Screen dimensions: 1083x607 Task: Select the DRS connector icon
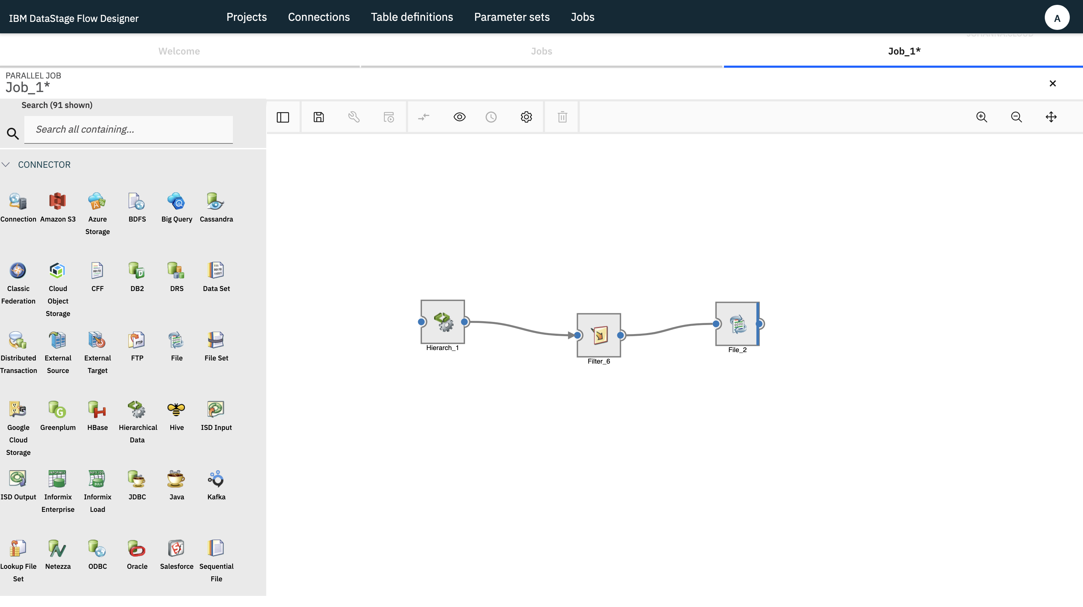point(177,271)
